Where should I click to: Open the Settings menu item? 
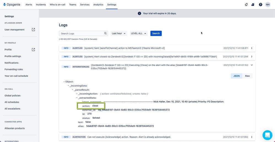(112, 5)
